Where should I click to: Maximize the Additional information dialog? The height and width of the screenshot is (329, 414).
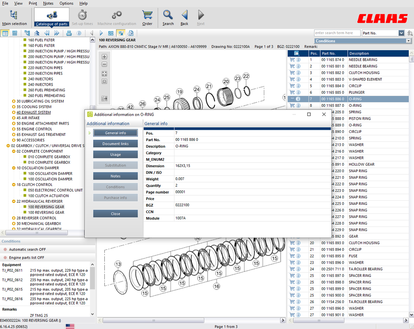point(309,114)
